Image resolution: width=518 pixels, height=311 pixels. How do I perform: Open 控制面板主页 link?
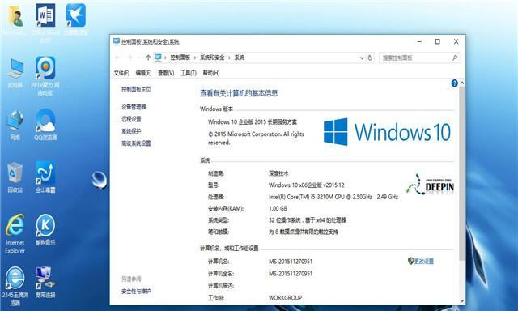tap(136, 89)
